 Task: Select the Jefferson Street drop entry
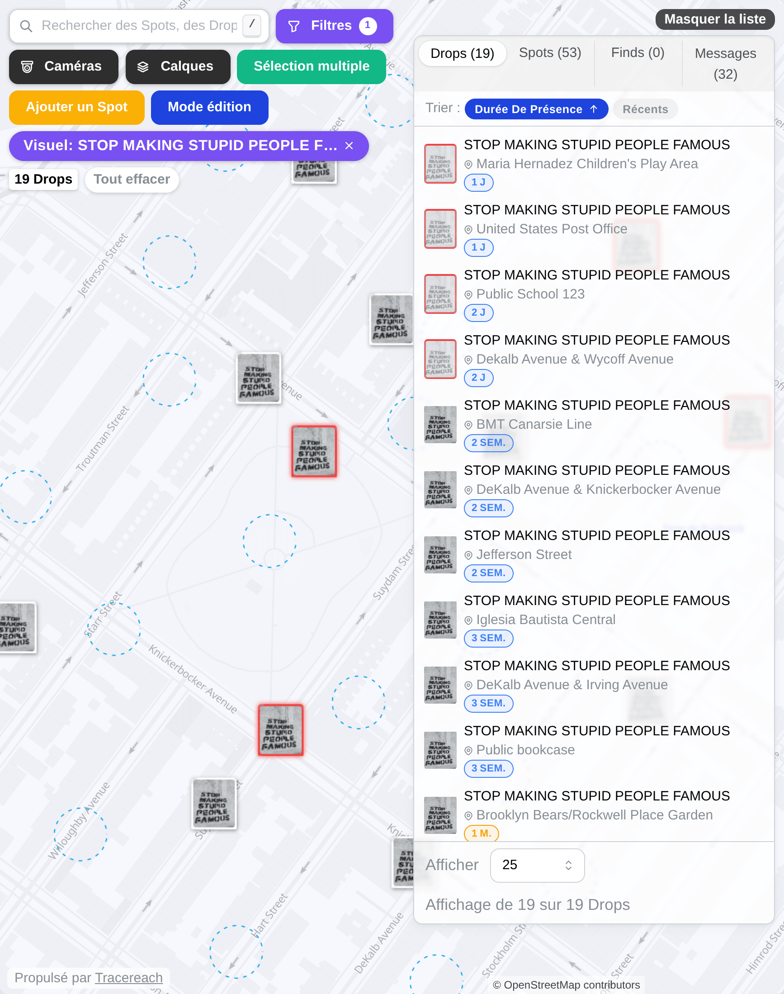tap(594, 554)
